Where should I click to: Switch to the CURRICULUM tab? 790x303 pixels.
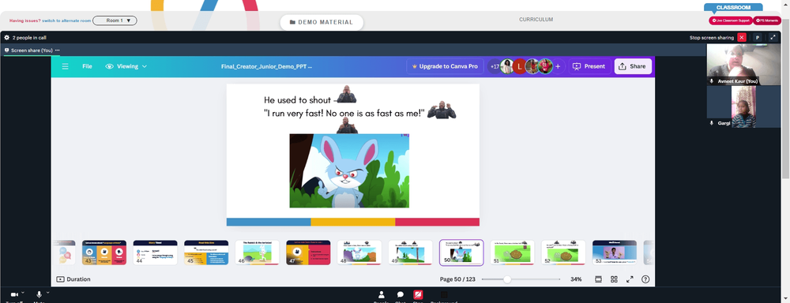click(x=536, y=20)
